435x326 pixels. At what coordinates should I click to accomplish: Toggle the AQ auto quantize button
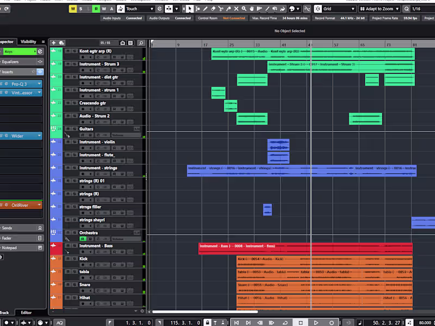pyautogui.click(x=59, y=323)
